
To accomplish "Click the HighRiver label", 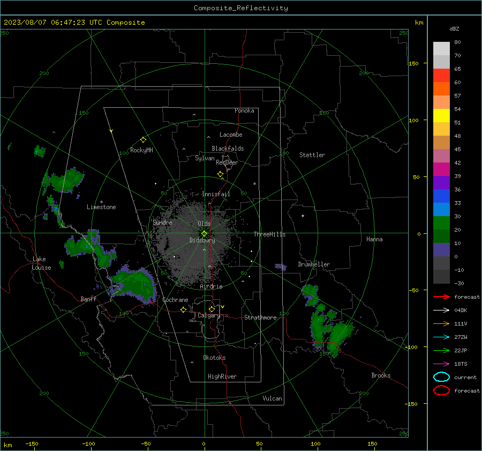I will tap(222, 376).
